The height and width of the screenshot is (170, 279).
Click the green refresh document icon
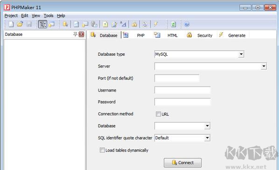(x=174, y=24)
